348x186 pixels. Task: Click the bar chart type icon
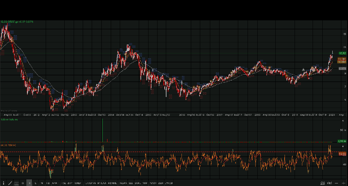[329, 183]
